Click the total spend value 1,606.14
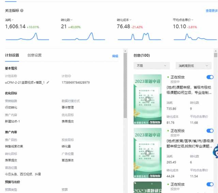 15,27
